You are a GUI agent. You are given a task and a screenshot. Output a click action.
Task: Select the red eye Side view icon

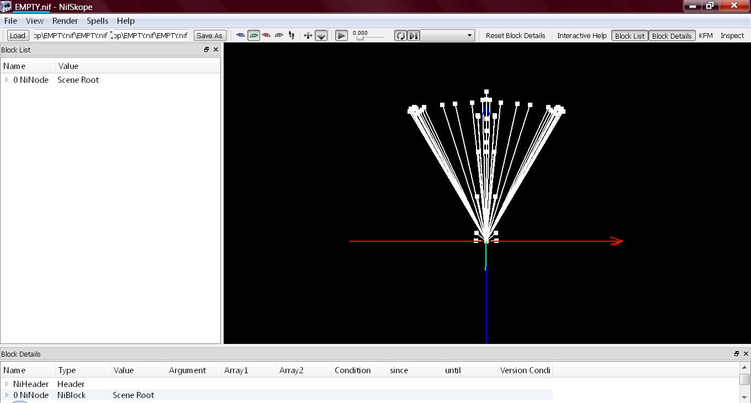tap(266, 35)
